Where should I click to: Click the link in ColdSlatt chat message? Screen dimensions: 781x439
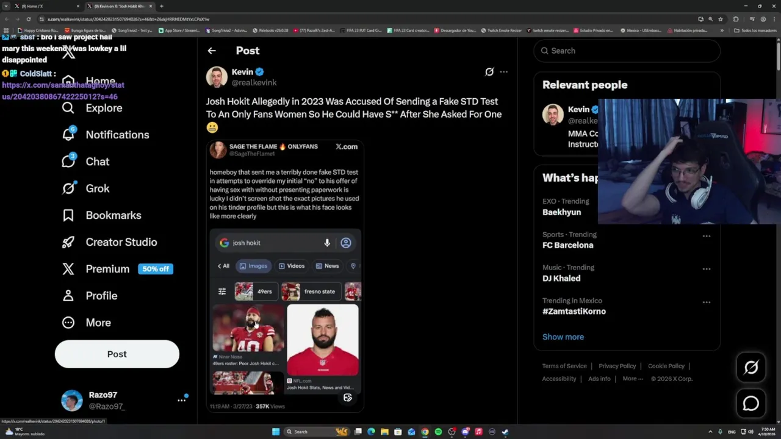(63, 91)
